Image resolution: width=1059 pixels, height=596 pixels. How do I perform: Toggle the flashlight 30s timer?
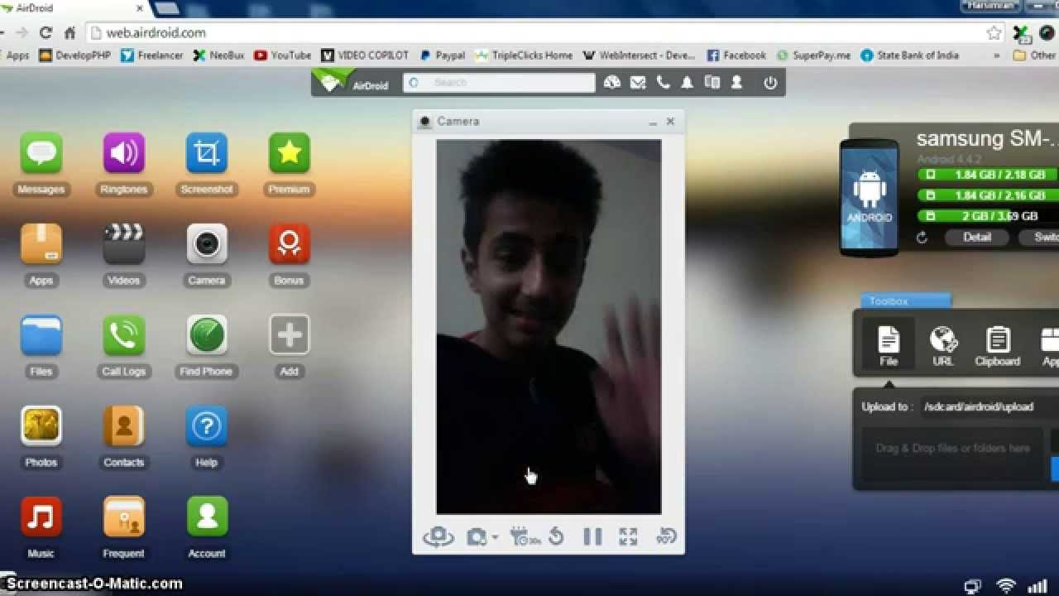coord(525,537)
